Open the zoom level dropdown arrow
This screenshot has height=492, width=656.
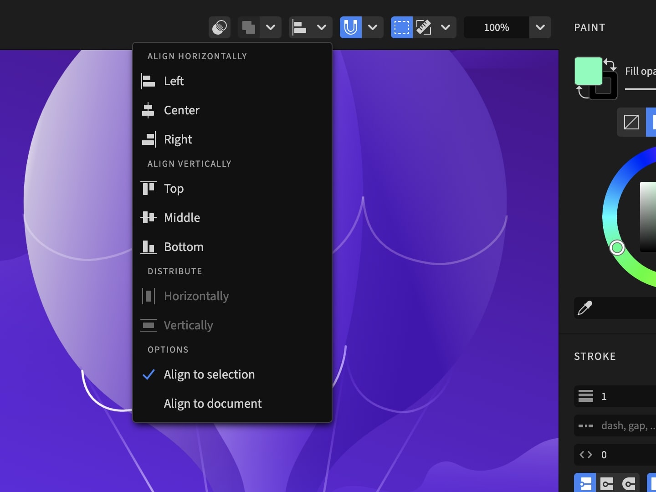540,27
